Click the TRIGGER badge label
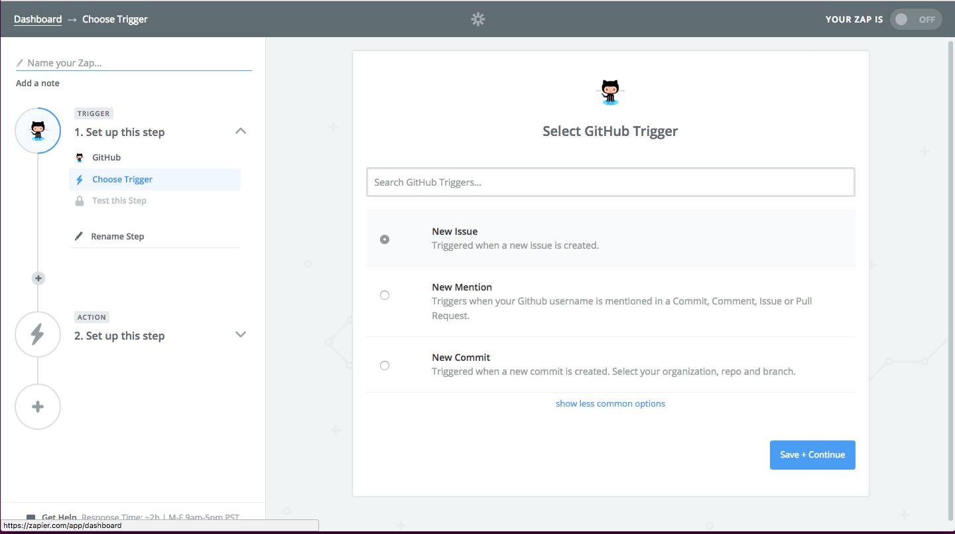This screenshot has height=534, width=955. [94, 113]
